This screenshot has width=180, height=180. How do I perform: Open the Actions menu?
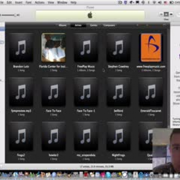(x=40, y=3)
